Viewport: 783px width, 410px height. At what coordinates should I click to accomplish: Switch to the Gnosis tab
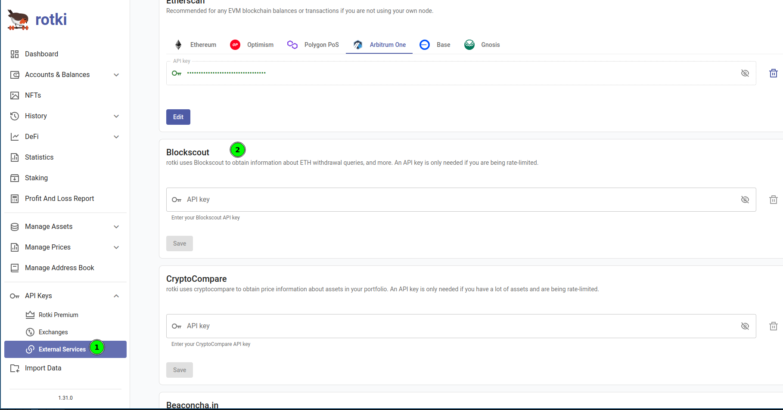pyautogui.click(x=482, y=45)
